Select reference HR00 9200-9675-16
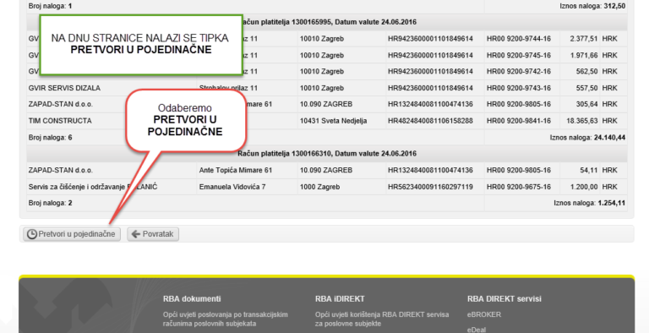649x333 pixels. click(x=519, y=187)
